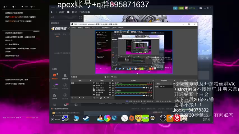Mute the second mixer channel speaker icon
This screenshot has width=239, height=134.
pos(147,96)
